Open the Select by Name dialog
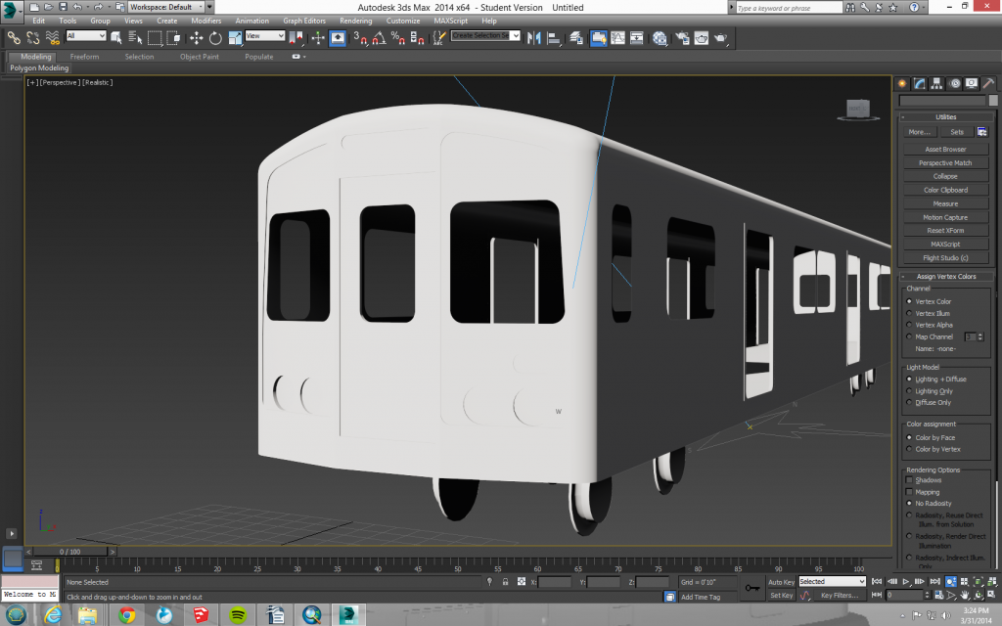The height and width of the screenshot is (626, 1002). point(135,38)
